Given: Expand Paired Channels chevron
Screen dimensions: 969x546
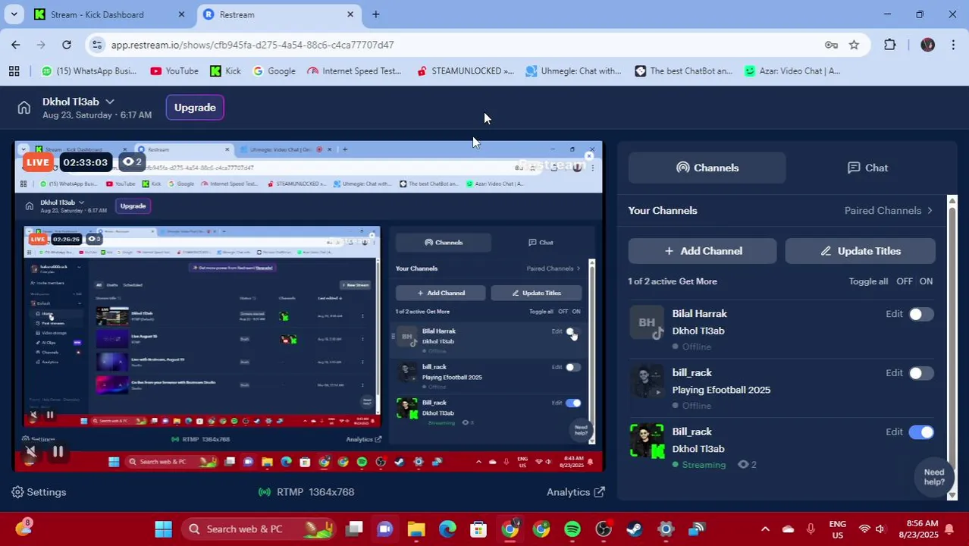Looking at the screenshot, I should tap(930, 211).
